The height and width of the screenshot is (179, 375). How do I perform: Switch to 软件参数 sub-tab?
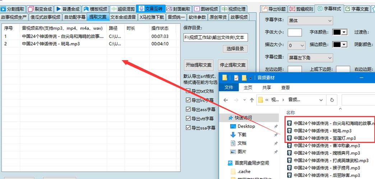pyautogui.click(x=197, y=17)
